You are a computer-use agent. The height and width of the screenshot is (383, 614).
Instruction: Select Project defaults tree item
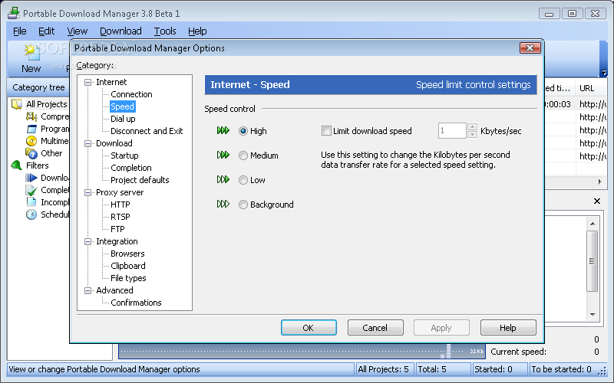click(x=140, y=180)
